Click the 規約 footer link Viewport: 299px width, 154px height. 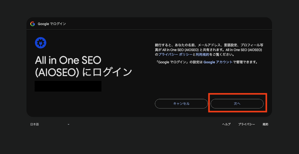[265, 124]
